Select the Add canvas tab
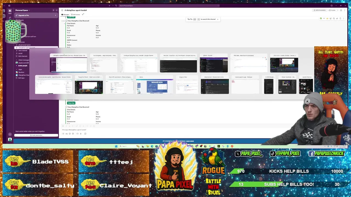Screen dimensions: 351x197 [x=75, y=15]
